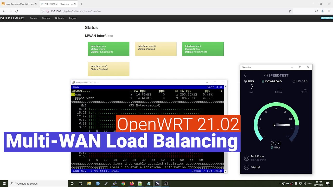The image size is (333, 187).
Task: Click the tracking protection shield icon
Action: coord(43,11)
